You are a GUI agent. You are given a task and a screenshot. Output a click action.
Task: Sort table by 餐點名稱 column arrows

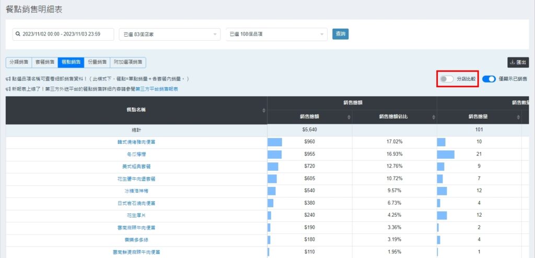pos(263,110)
